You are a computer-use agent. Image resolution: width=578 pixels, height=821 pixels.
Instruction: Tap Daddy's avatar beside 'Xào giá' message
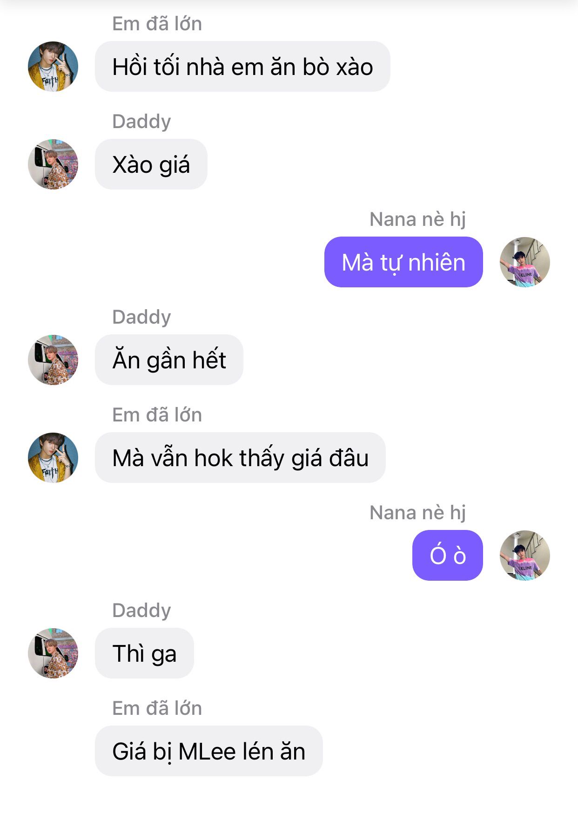(53, 164)
